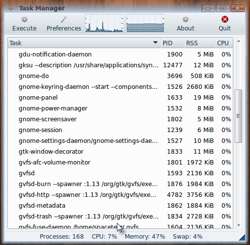Click the 2680 KiB RSS value
The width and height of the screenshot is (250, 245).
pyautogui.click(x=200, y=87)
